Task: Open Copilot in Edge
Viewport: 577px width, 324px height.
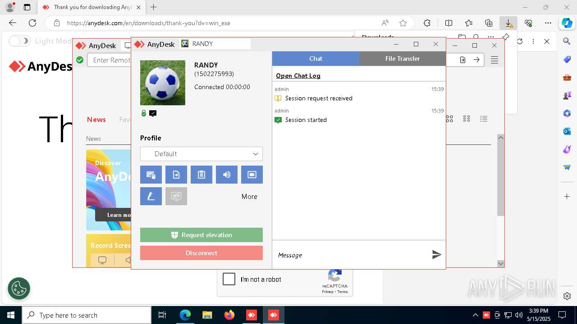Action: click(567, 23)
